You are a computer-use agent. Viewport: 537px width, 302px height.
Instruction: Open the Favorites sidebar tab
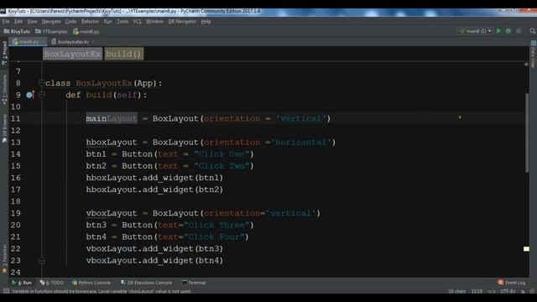click(4, 259)
